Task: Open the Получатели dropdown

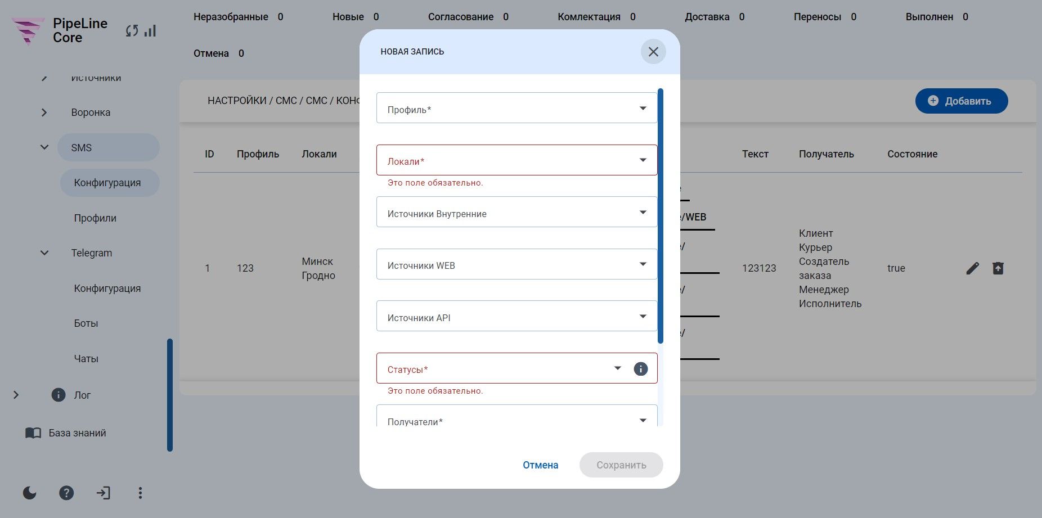Action: click(516, 416)
